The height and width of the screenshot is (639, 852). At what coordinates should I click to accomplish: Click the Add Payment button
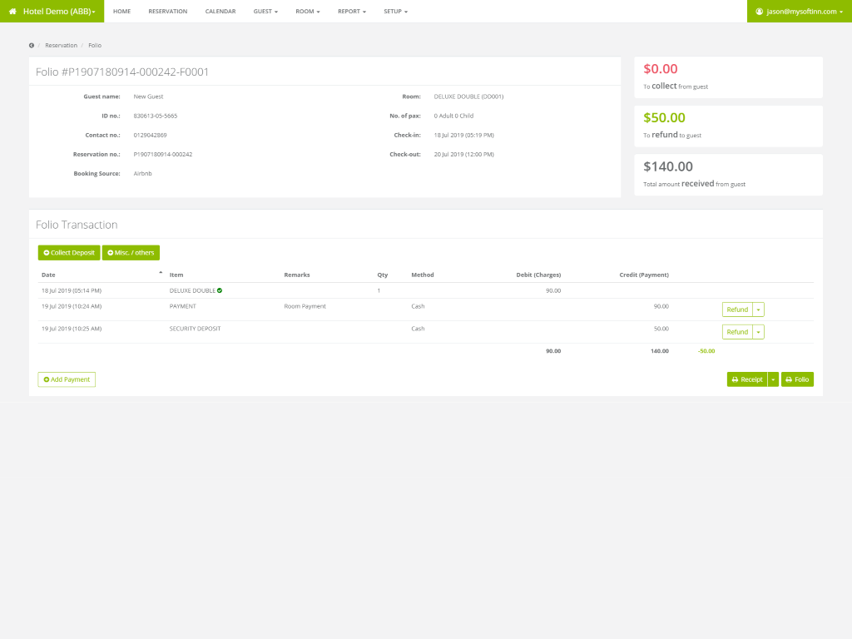[67, 379]
